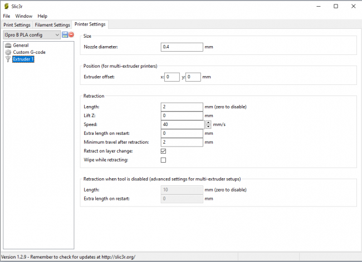362x262 pixels.
Task: Decrease retraction speed with down arrow
Action: 208,127
